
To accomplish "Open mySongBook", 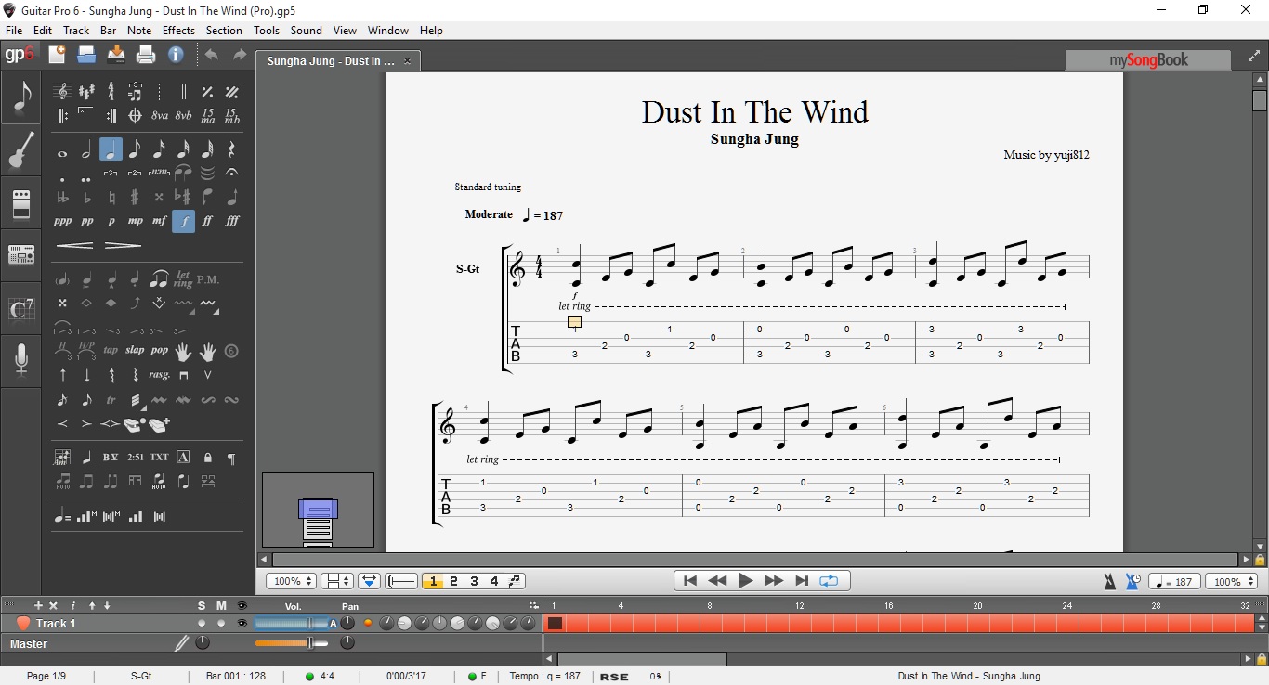I will (1147, 58).
